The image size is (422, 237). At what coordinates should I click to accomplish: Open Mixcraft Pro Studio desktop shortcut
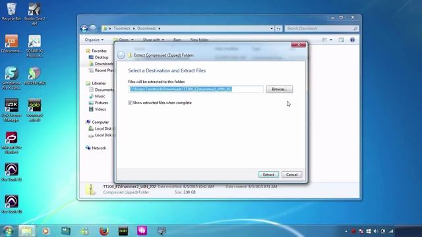(x=11, y=142)
